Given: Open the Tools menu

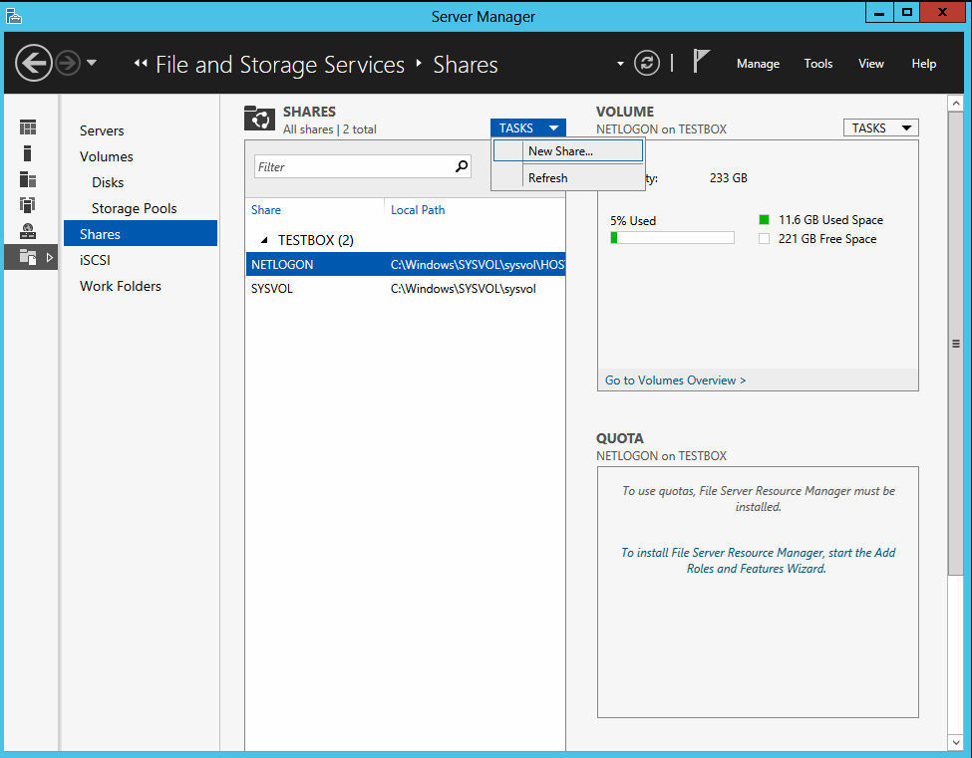Looking at the screenshot, I should [x=817, y=63].
